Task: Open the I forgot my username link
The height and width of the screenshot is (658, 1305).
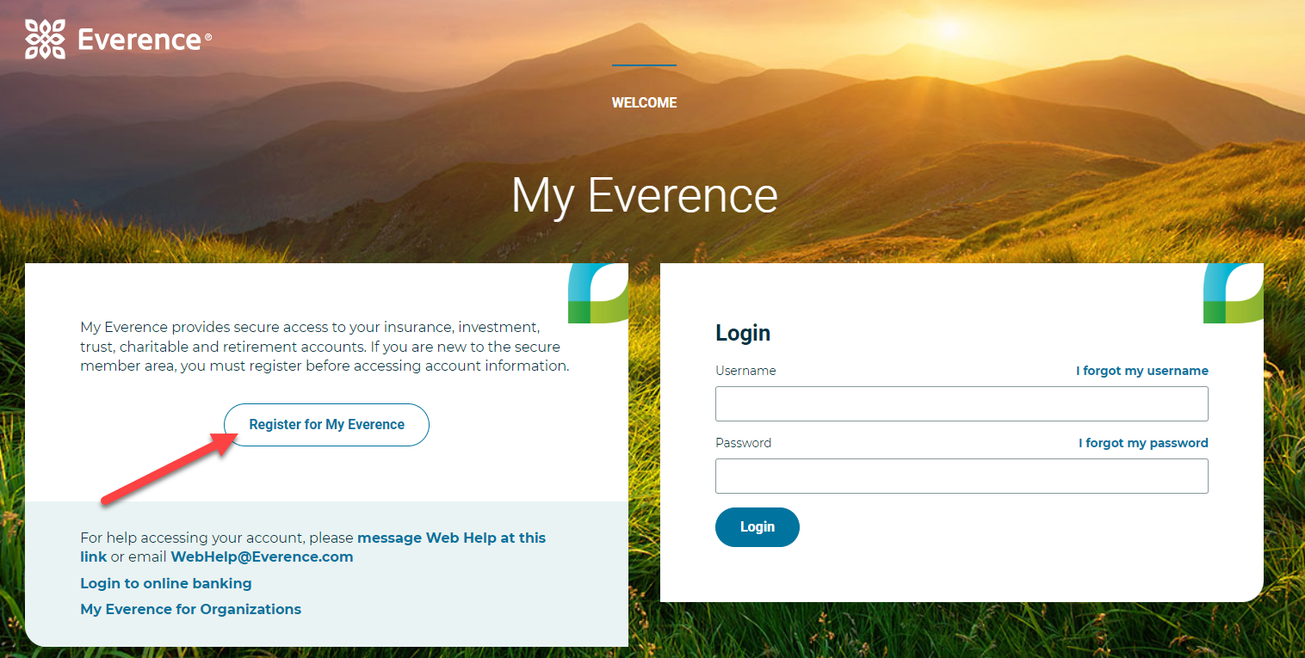Action: (1141, 371)
